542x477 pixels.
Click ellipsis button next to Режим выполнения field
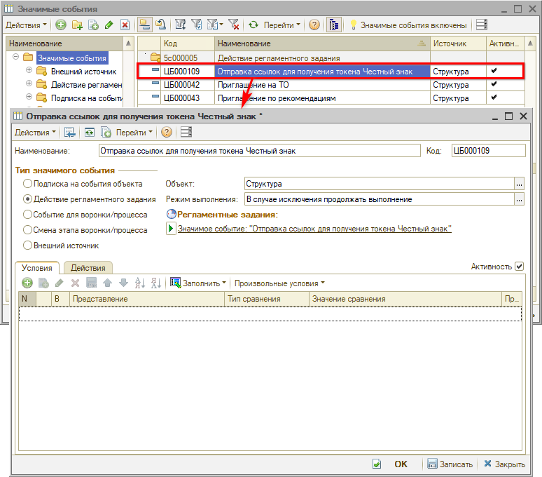(519, 199)
